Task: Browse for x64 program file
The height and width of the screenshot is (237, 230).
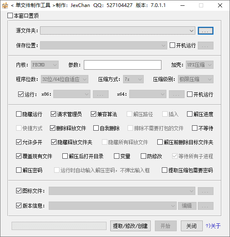Action: [177, 94]
